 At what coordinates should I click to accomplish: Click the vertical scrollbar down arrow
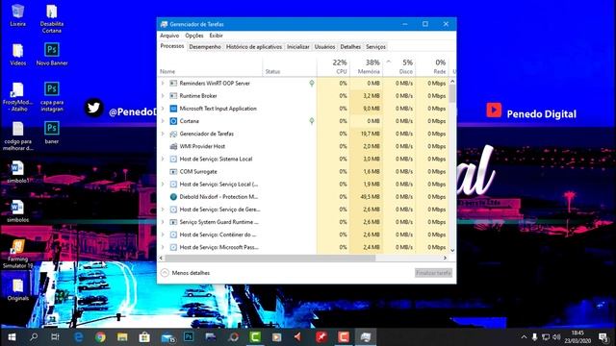coord(452,250)
